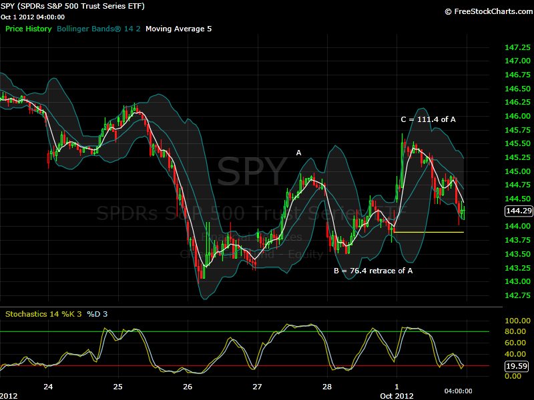
Task: Click the 146.75 price axis label
Action: coord(517,75)
